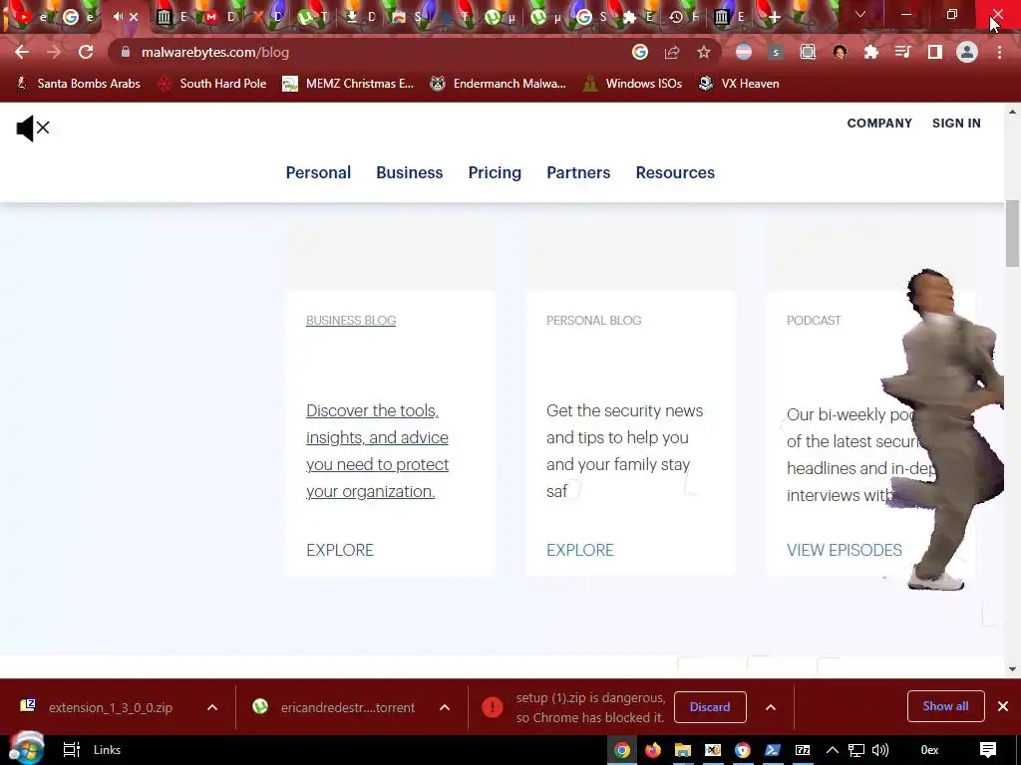Click the Discover the tools description link
Screen dimensions: 1021x765
[377, 451]
